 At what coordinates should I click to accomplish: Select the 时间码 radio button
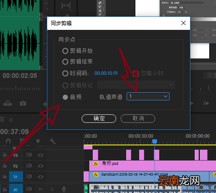point(65,73)
